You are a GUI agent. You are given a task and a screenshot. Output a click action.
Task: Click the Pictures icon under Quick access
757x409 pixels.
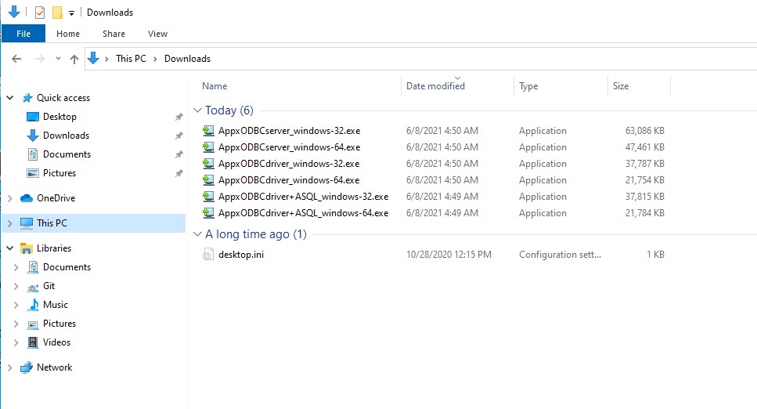[x=32, y=173]
